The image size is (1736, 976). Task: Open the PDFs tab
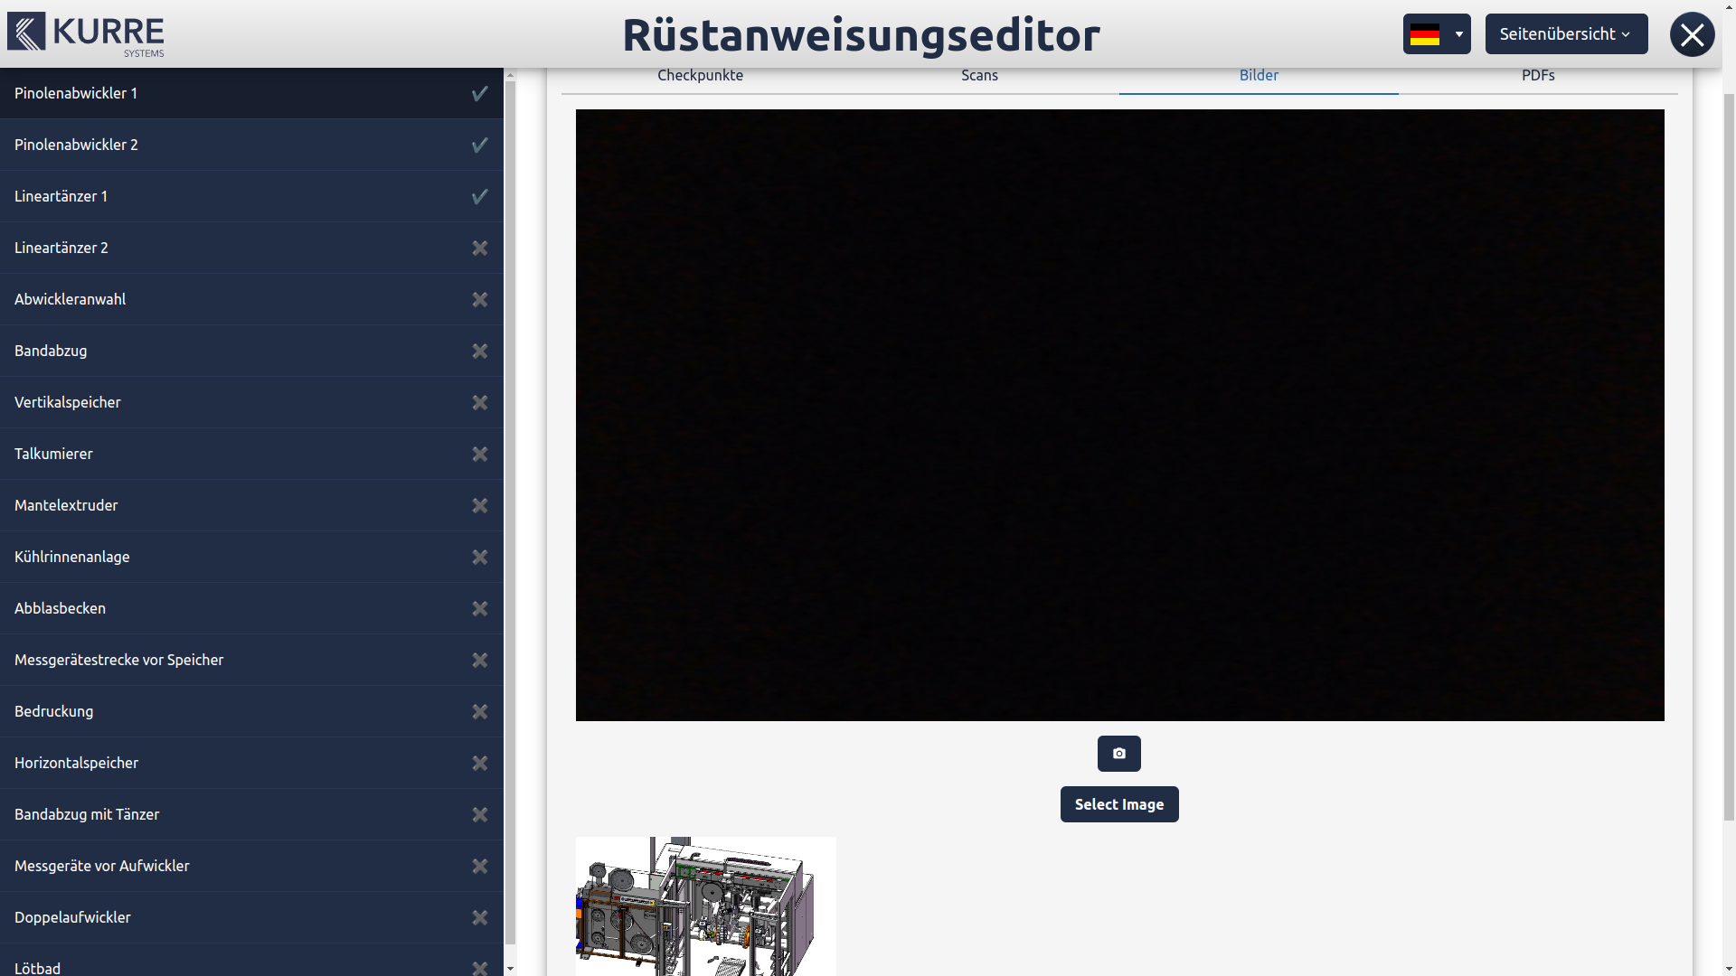[1537, 76]
